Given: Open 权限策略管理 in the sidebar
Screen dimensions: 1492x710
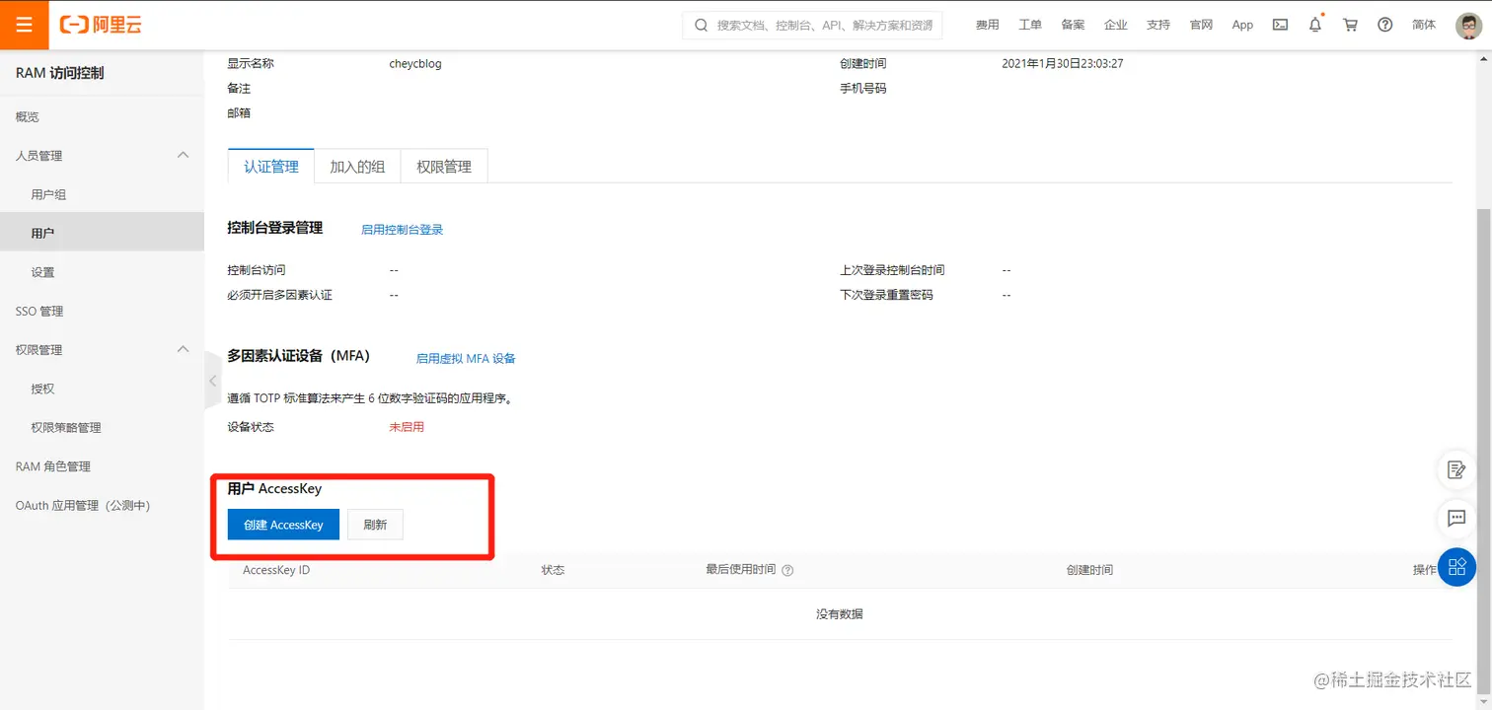Looking at the screenshot, I should click(102, 427).
